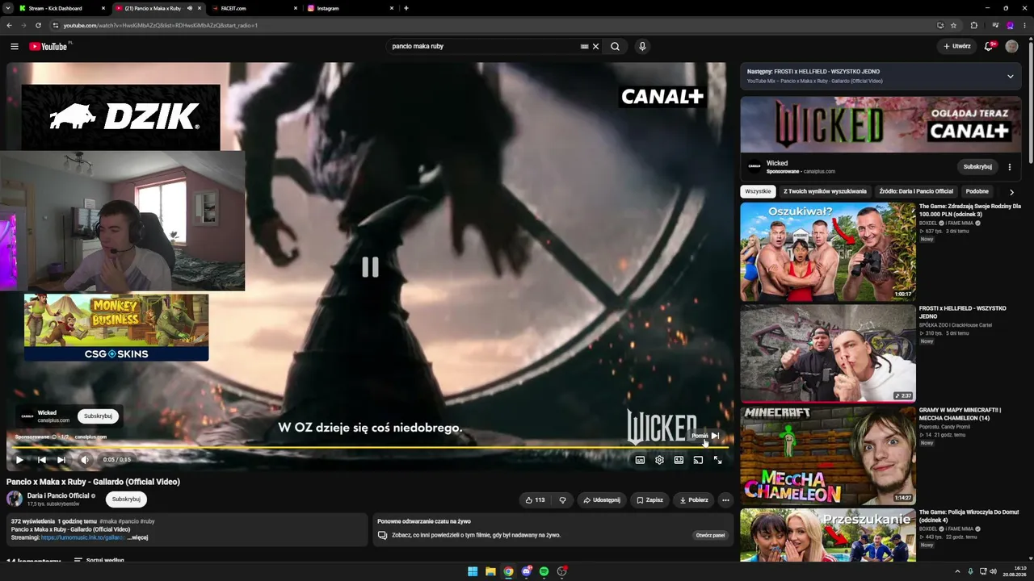
Task: Expand the Następny mix playlist chevron
Action: [x=1010, y=77]
